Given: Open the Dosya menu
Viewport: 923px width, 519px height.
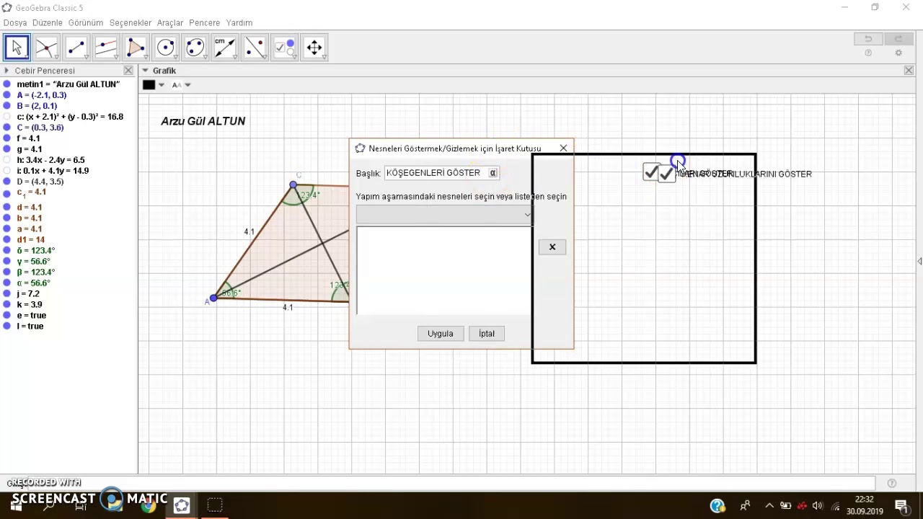Looking at the screenshot, I should tap(15, 23).
